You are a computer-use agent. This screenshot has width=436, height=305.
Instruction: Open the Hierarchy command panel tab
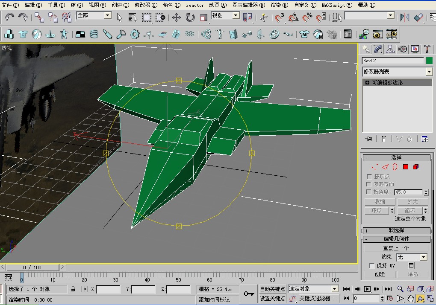coord(390,49)
